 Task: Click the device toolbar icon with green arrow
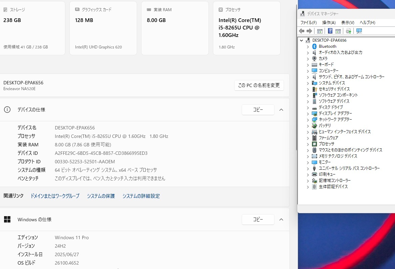[x=348, y=31]
